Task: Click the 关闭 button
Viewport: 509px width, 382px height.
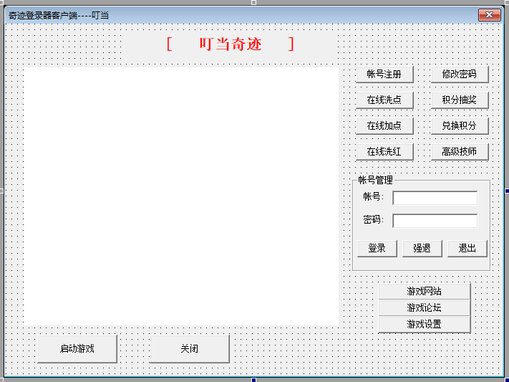Action: [x=189, y=349]
